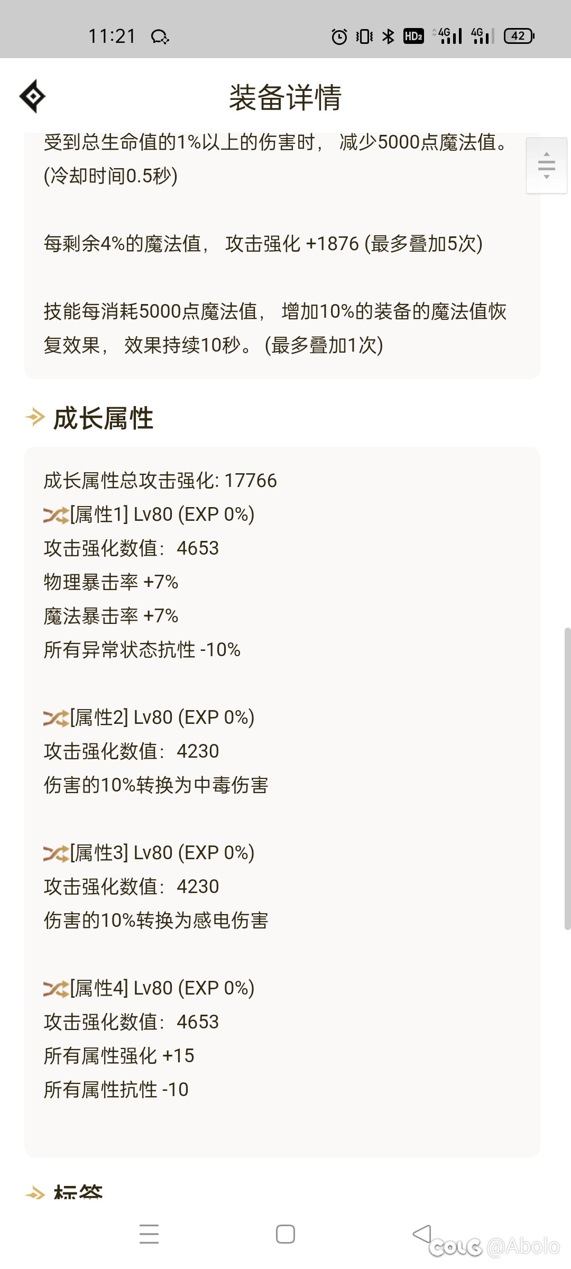Tap the diamond back icon

pyautogui.click(x=32, y=96)
